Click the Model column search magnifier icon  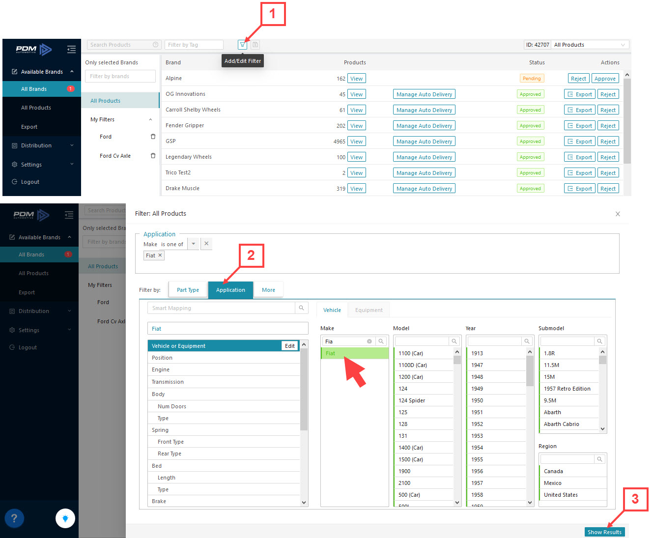[x=454, y=341]
